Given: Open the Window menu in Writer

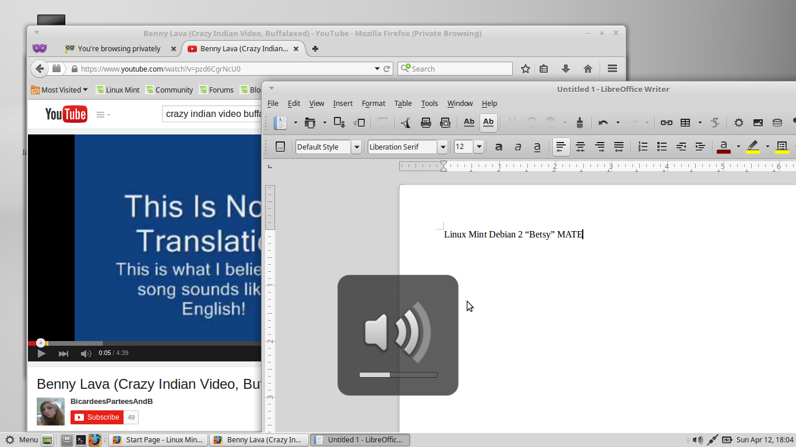Looking at the screenshot, I should click(460, 103).
